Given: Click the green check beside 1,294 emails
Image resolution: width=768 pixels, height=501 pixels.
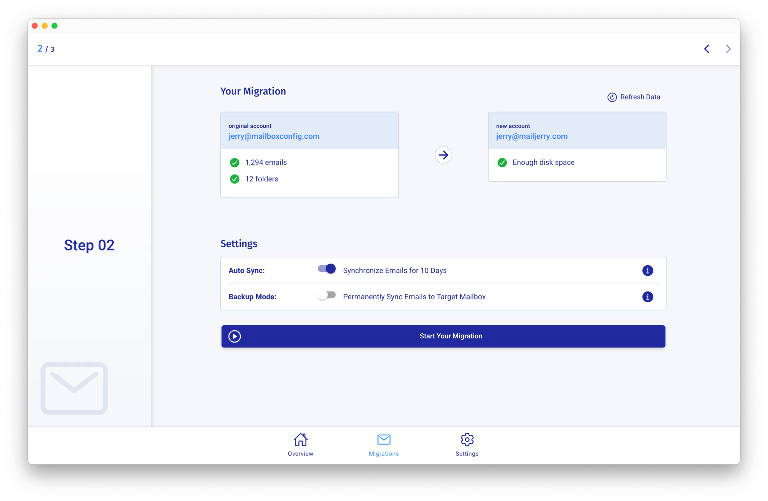Looking at the screenshot, I should (x=235, y=163).
